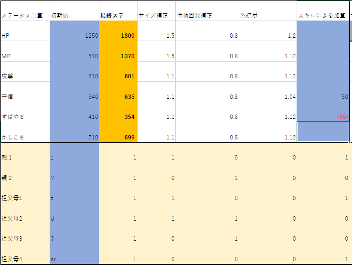Select empty skill bonus cell in HP row
The image size is (352, 265).
point(323,31)
